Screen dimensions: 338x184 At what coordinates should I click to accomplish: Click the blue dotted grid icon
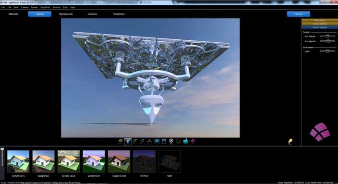pyautogui.click(x=164, y=141)
